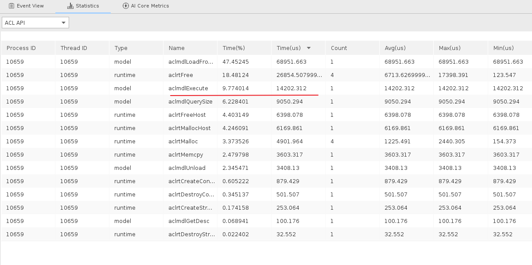Click the 0.605222 Time(%) value
The height and width of the screenshot is (265, 532).
coord(236,181)
